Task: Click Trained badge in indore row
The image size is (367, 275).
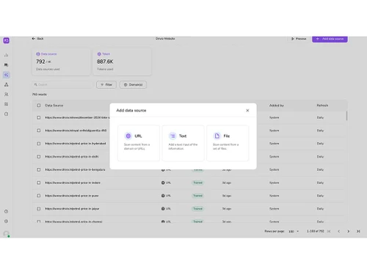Action: tap(198, 183)
